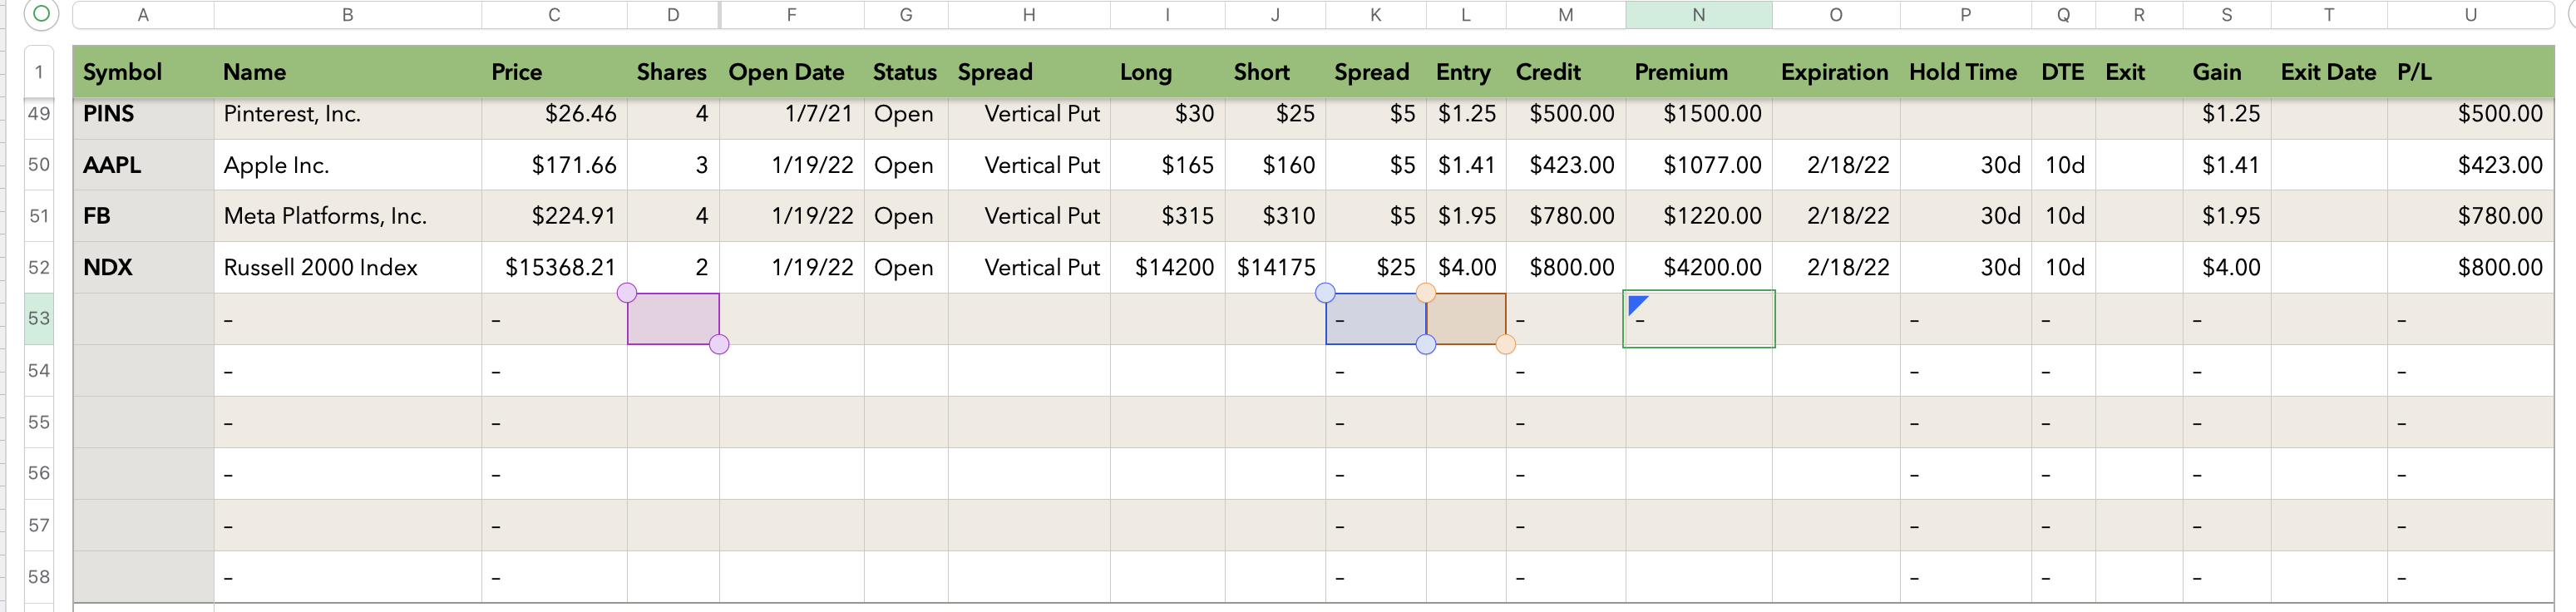Click the purple highlighted cell D53
The width and height of the screenshot is (2576, 612).
point(672,319)
